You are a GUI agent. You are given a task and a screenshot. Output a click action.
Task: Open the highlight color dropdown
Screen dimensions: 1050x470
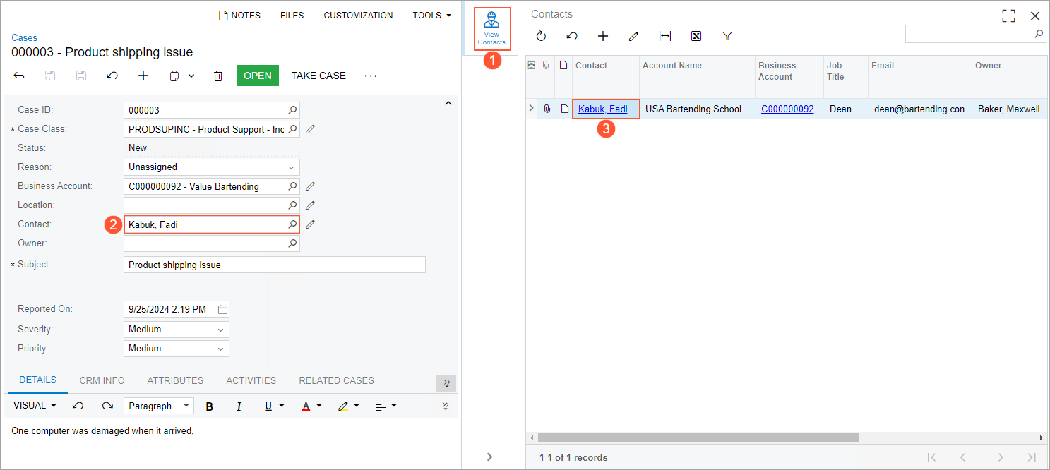pyautogui.click(x=357, y=406)
